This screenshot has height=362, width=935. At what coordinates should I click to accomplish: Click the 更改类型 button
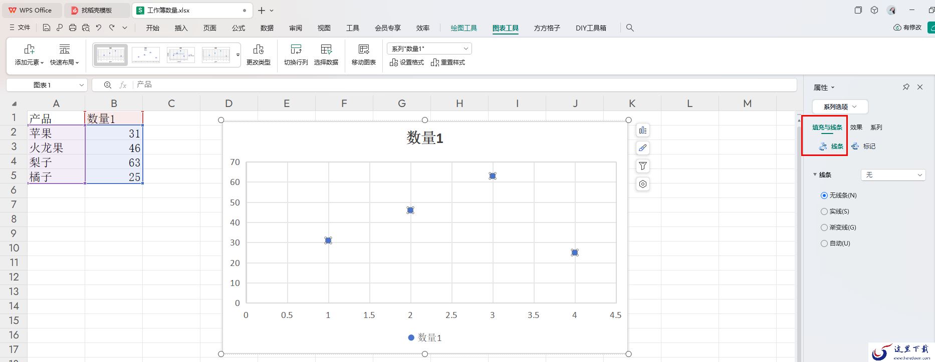click(259, 54)
